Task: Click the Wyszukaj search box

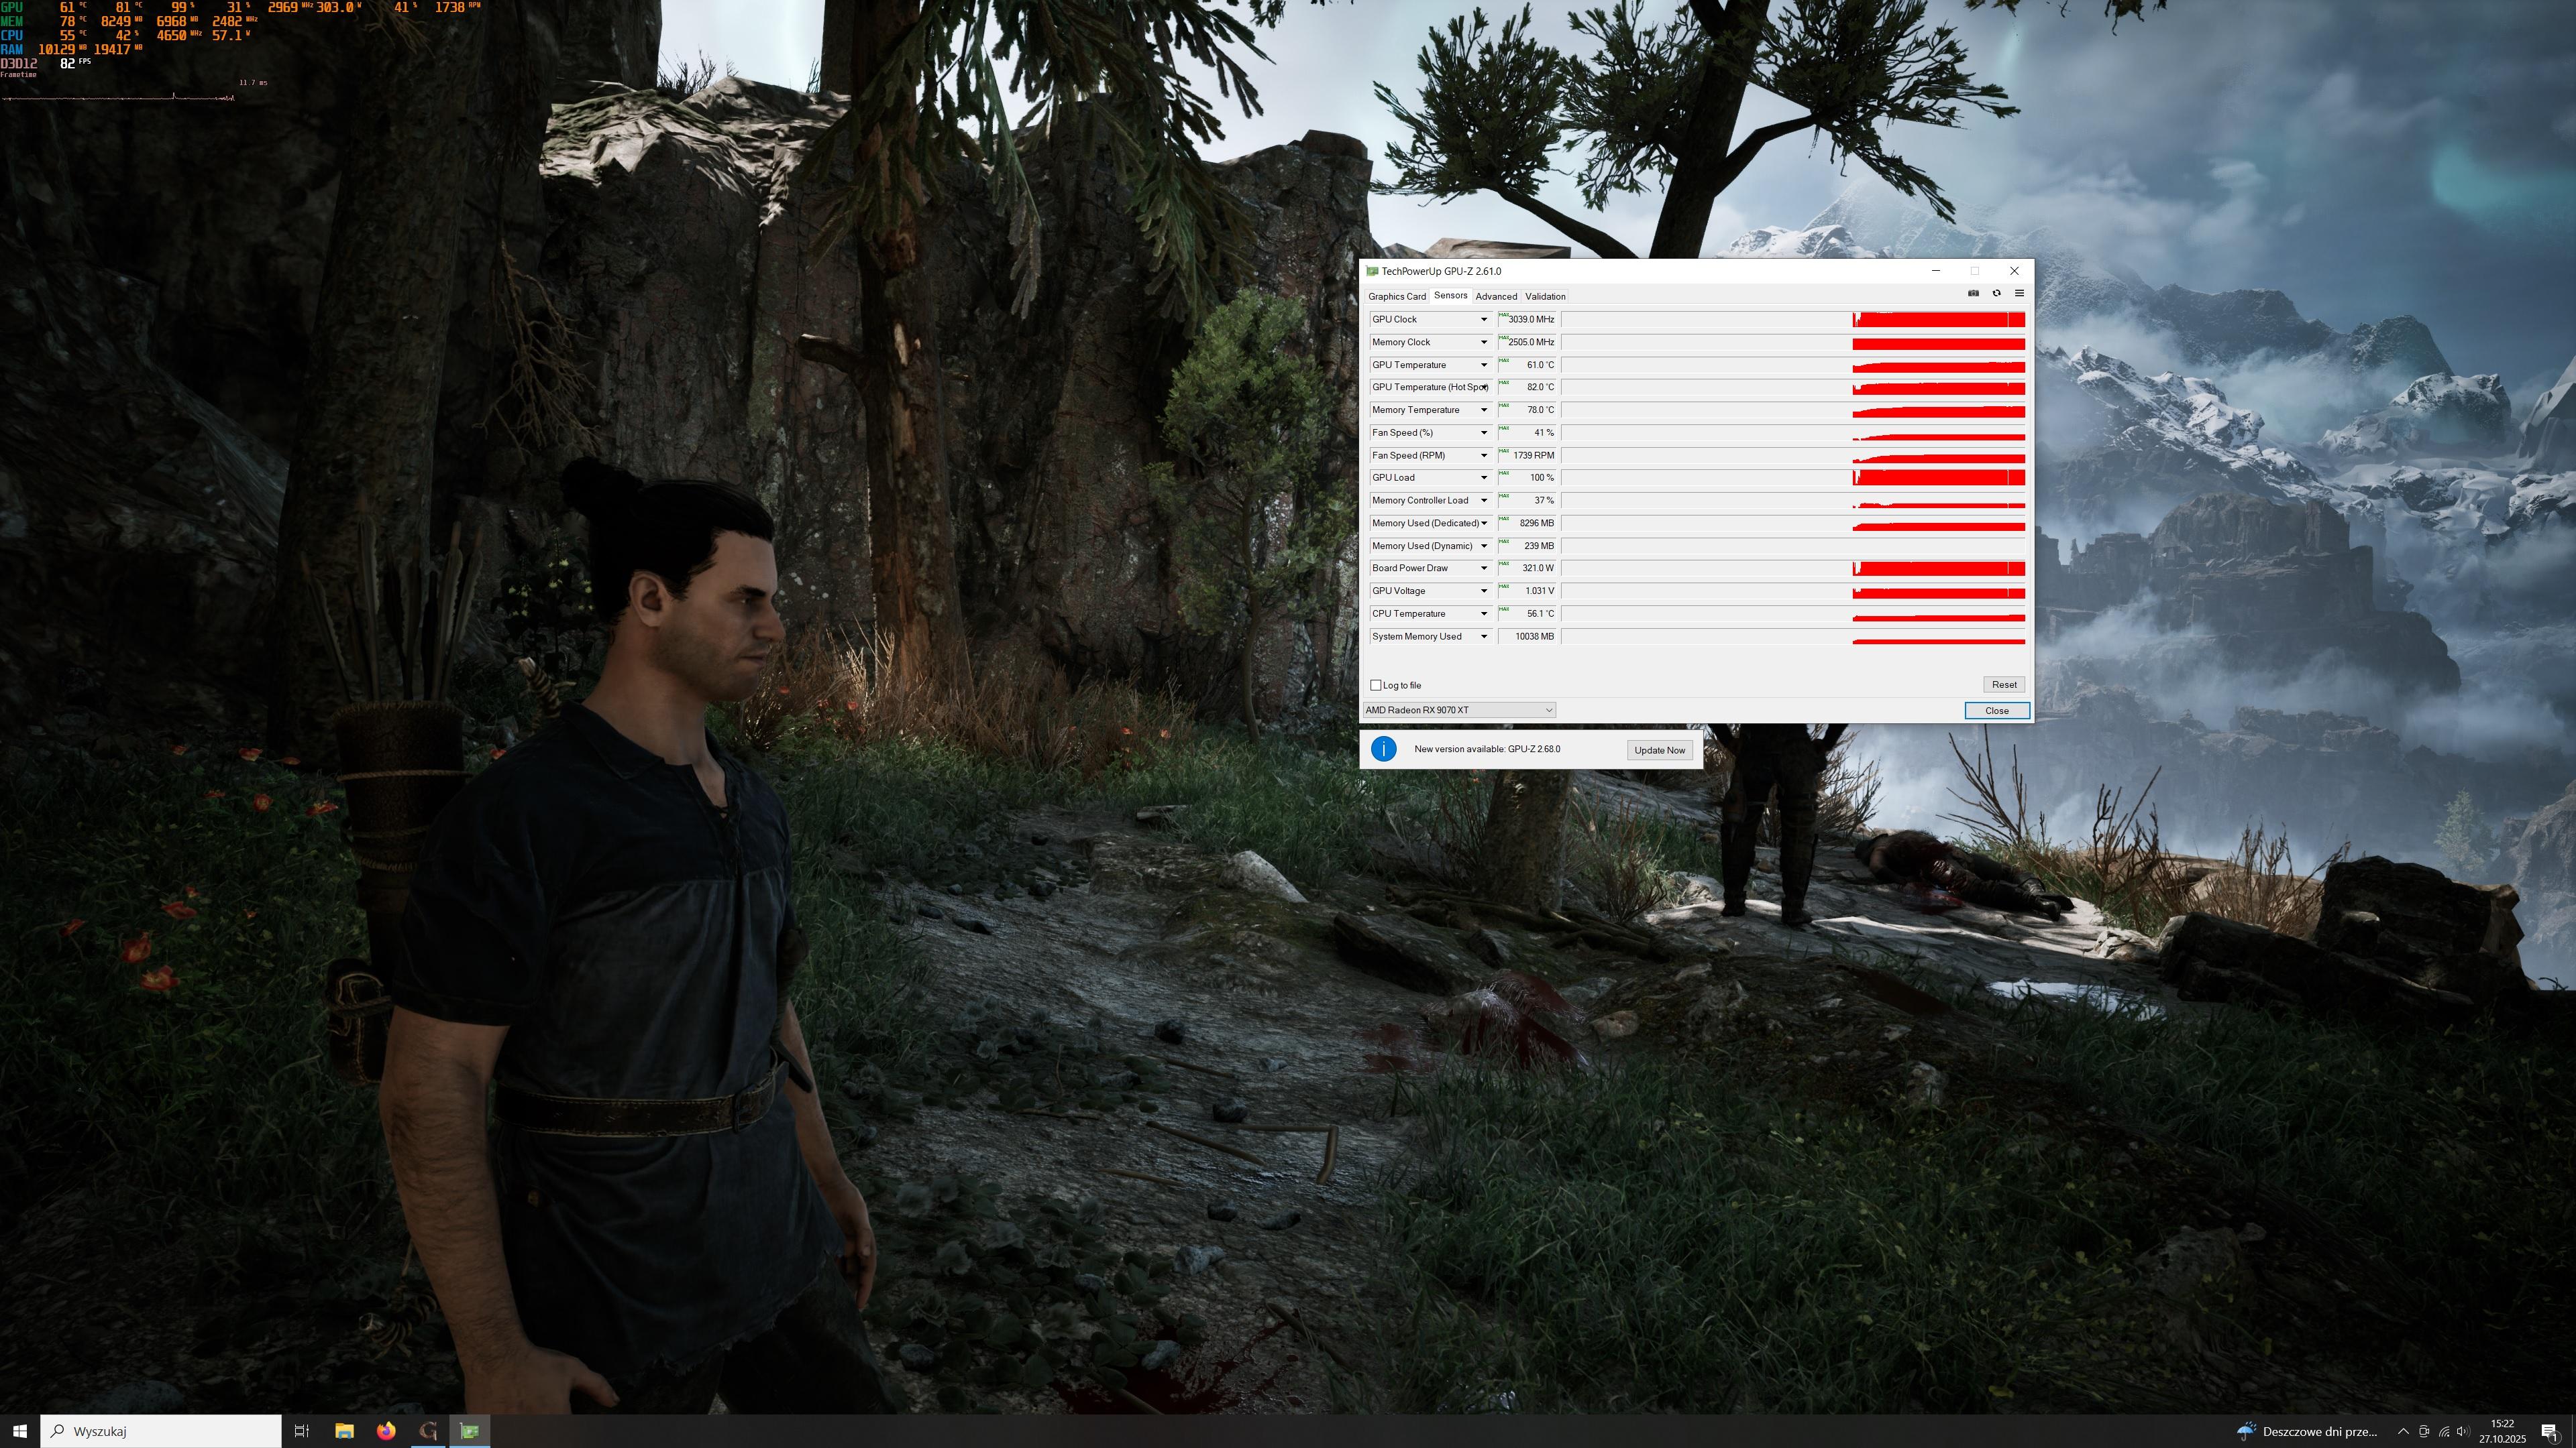Action: (x=160, y=1431)
